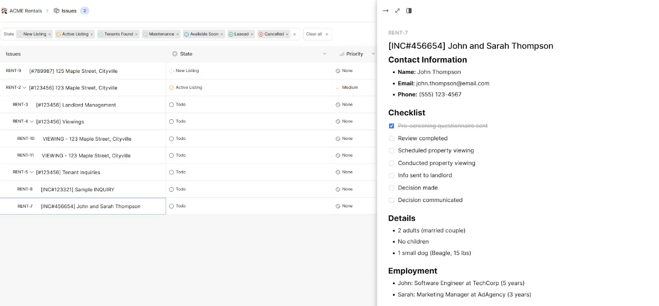Check the Review completed checkbox
The width and height of the screenshot is (659, 306).
coord(391,139)
